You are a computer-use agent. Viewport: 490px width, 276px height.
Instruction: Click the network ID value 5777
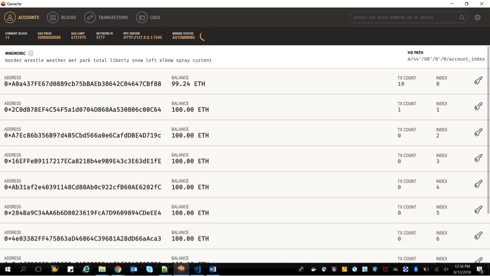(101, 38)
